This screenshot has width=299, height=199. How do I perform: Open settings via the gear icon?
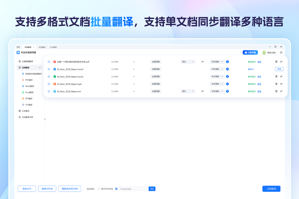pos(281,52)
